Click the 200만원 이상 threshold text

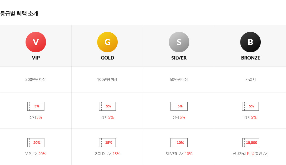point(36,79)
